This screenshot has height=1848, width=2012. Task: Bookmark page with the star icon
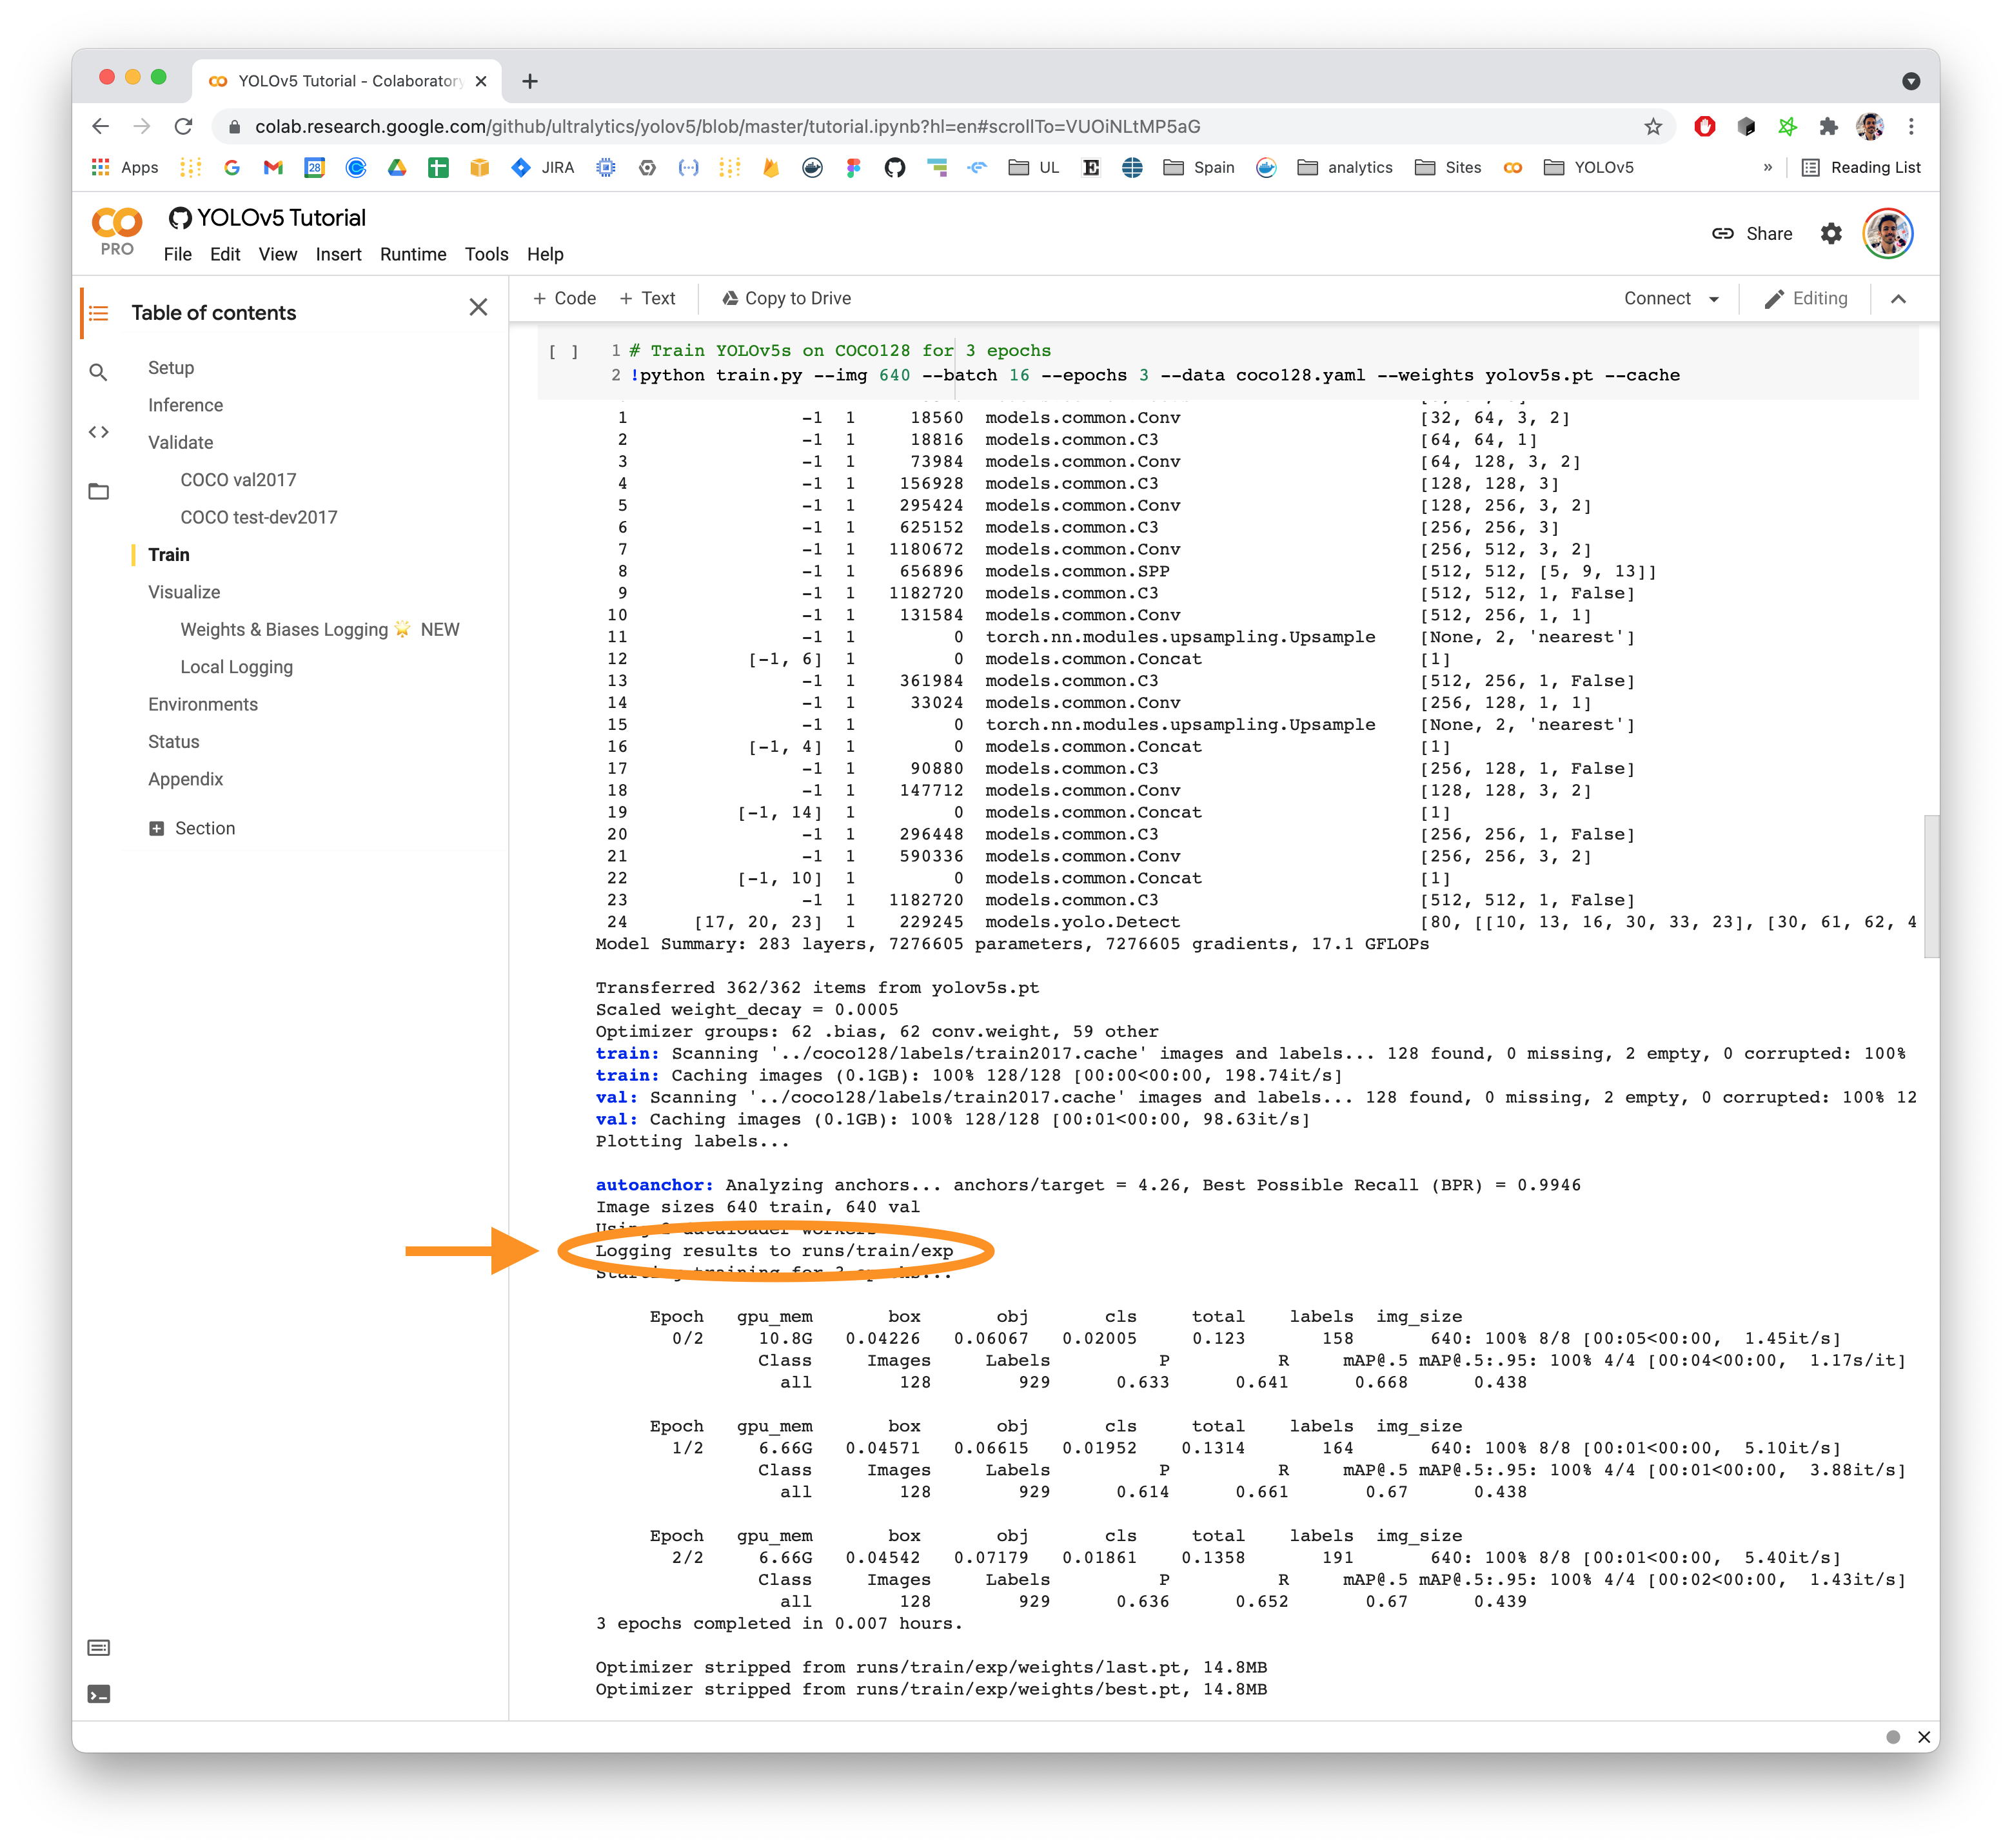(1652, 127)
